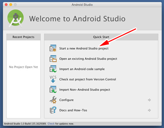Click the Check for updates link
Screen dimensions: 164x128
(51, 124)
